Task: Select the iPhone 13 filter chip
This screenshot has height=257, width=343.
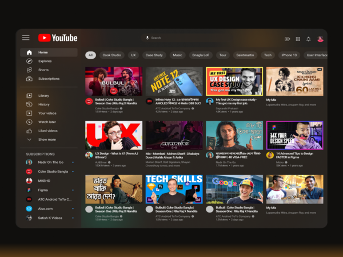Action: point(289,55)
